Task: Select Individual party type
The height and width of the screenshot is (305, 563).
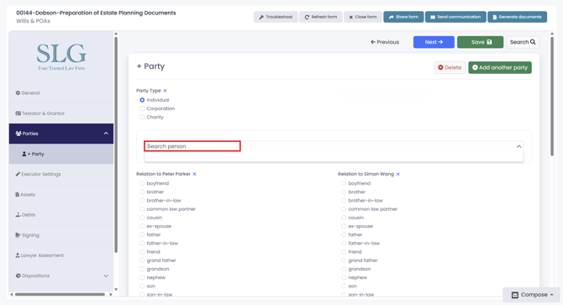Action: (142, 100)
